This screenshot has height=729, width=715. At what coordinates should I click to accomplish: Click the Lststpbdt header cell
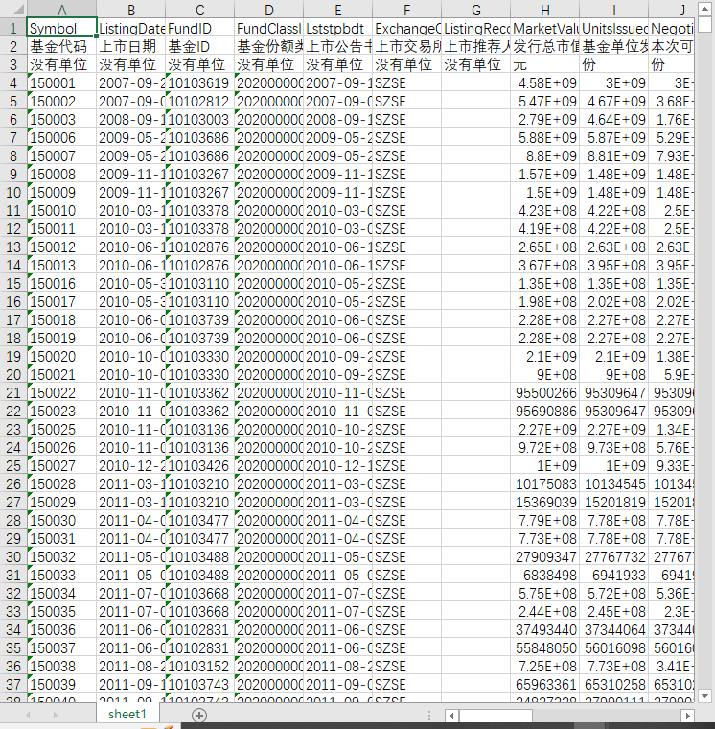tap(337, 29)
